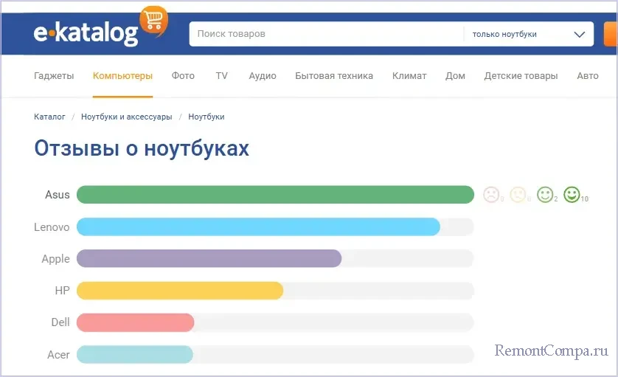This screenshot has height=377, width=618.
Task: Click the Apple brand label
Action: click(56, 259)
